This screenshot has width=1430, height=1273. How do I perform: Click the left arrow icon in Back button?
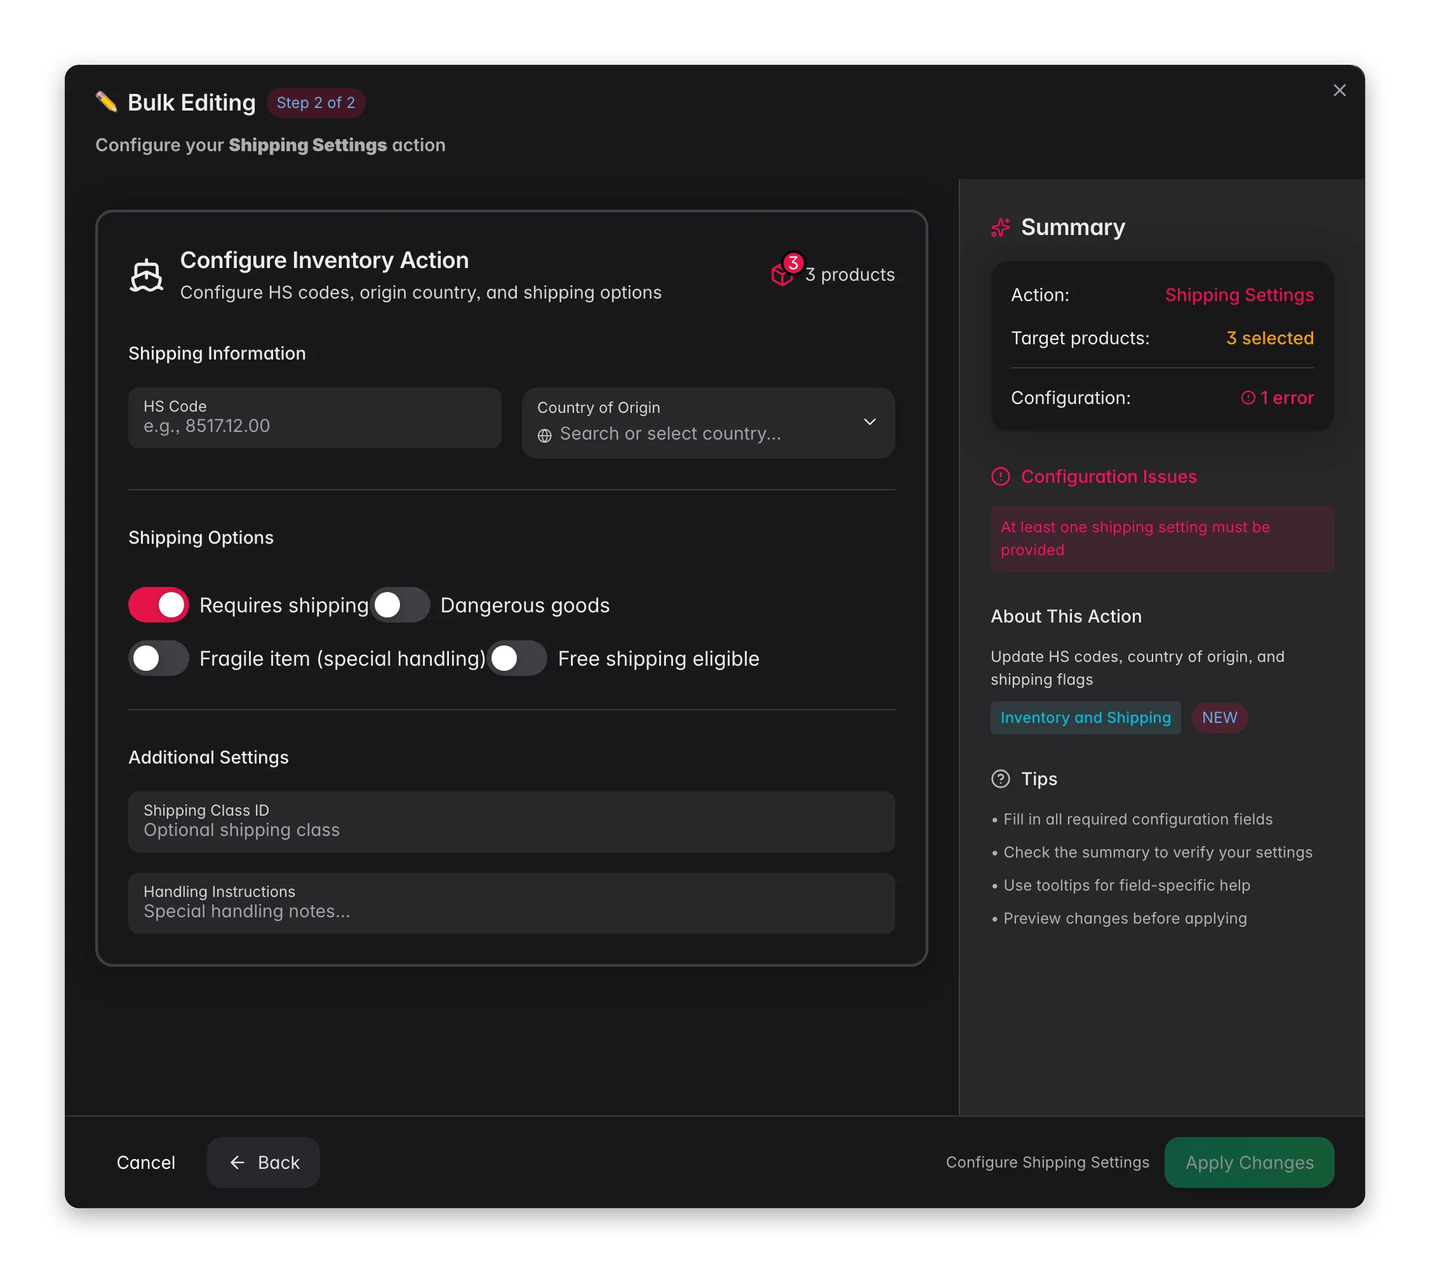pyautogui.click(x=237, y=1162)
